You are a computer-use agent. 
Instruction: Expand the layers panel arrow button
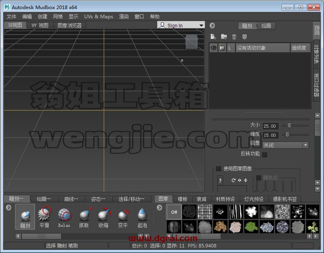(212, 26)
